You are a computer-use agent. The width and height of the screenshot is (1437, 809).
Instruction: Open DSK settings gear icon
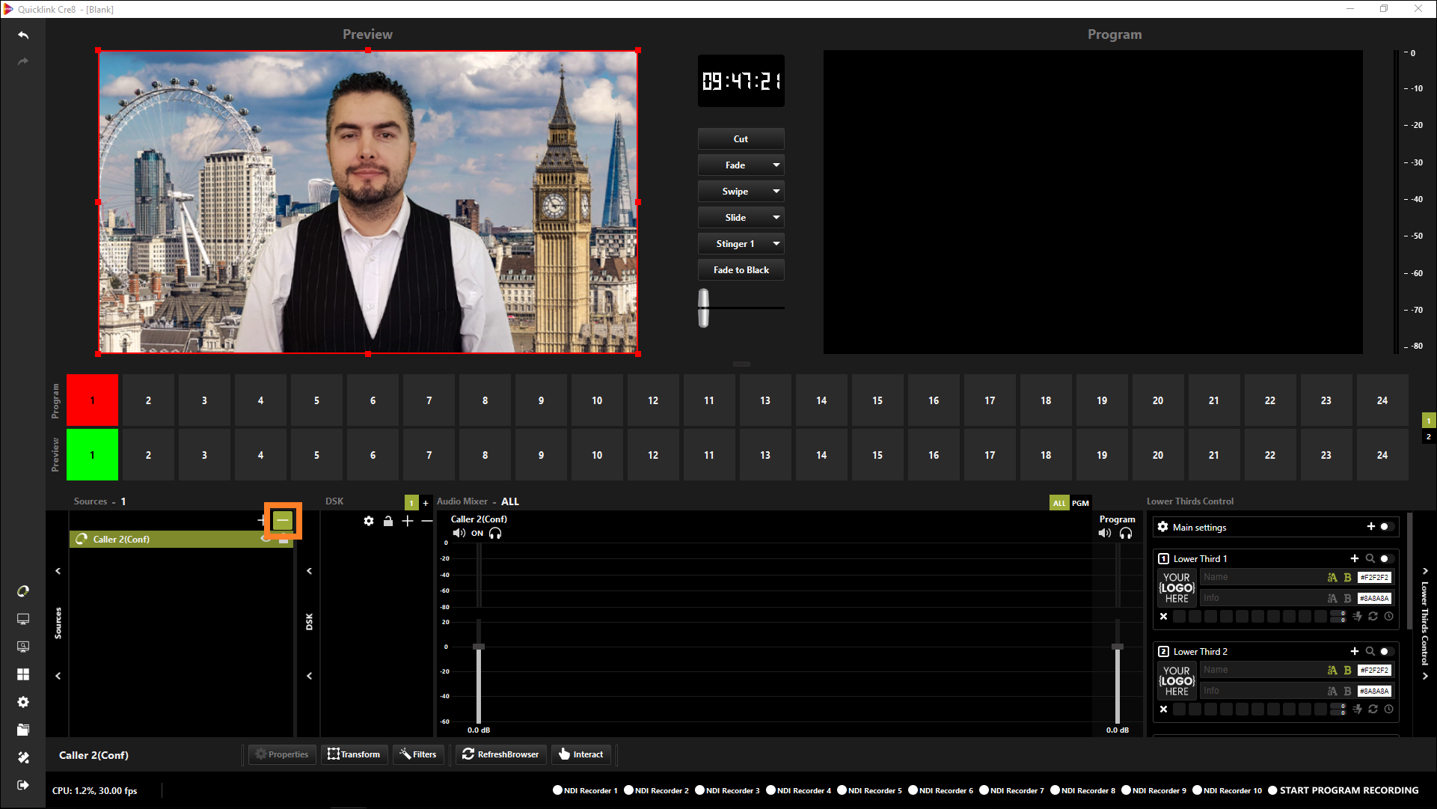369,521
